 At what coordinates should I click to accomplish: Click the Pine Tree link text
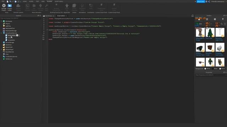click(x=209, y=38)
